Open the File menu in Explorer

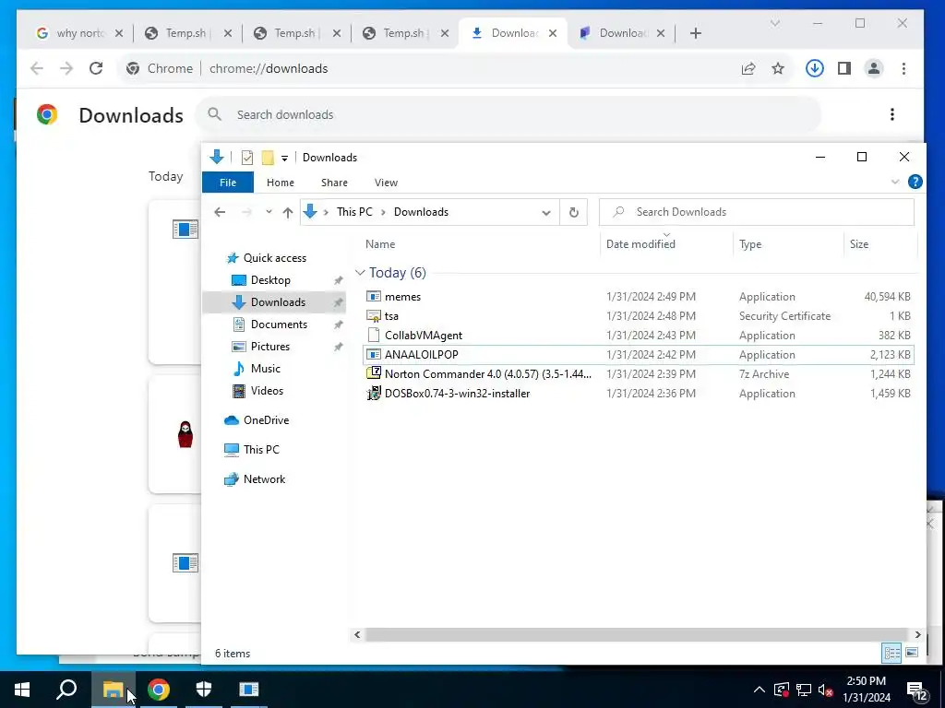pos(228,183)
